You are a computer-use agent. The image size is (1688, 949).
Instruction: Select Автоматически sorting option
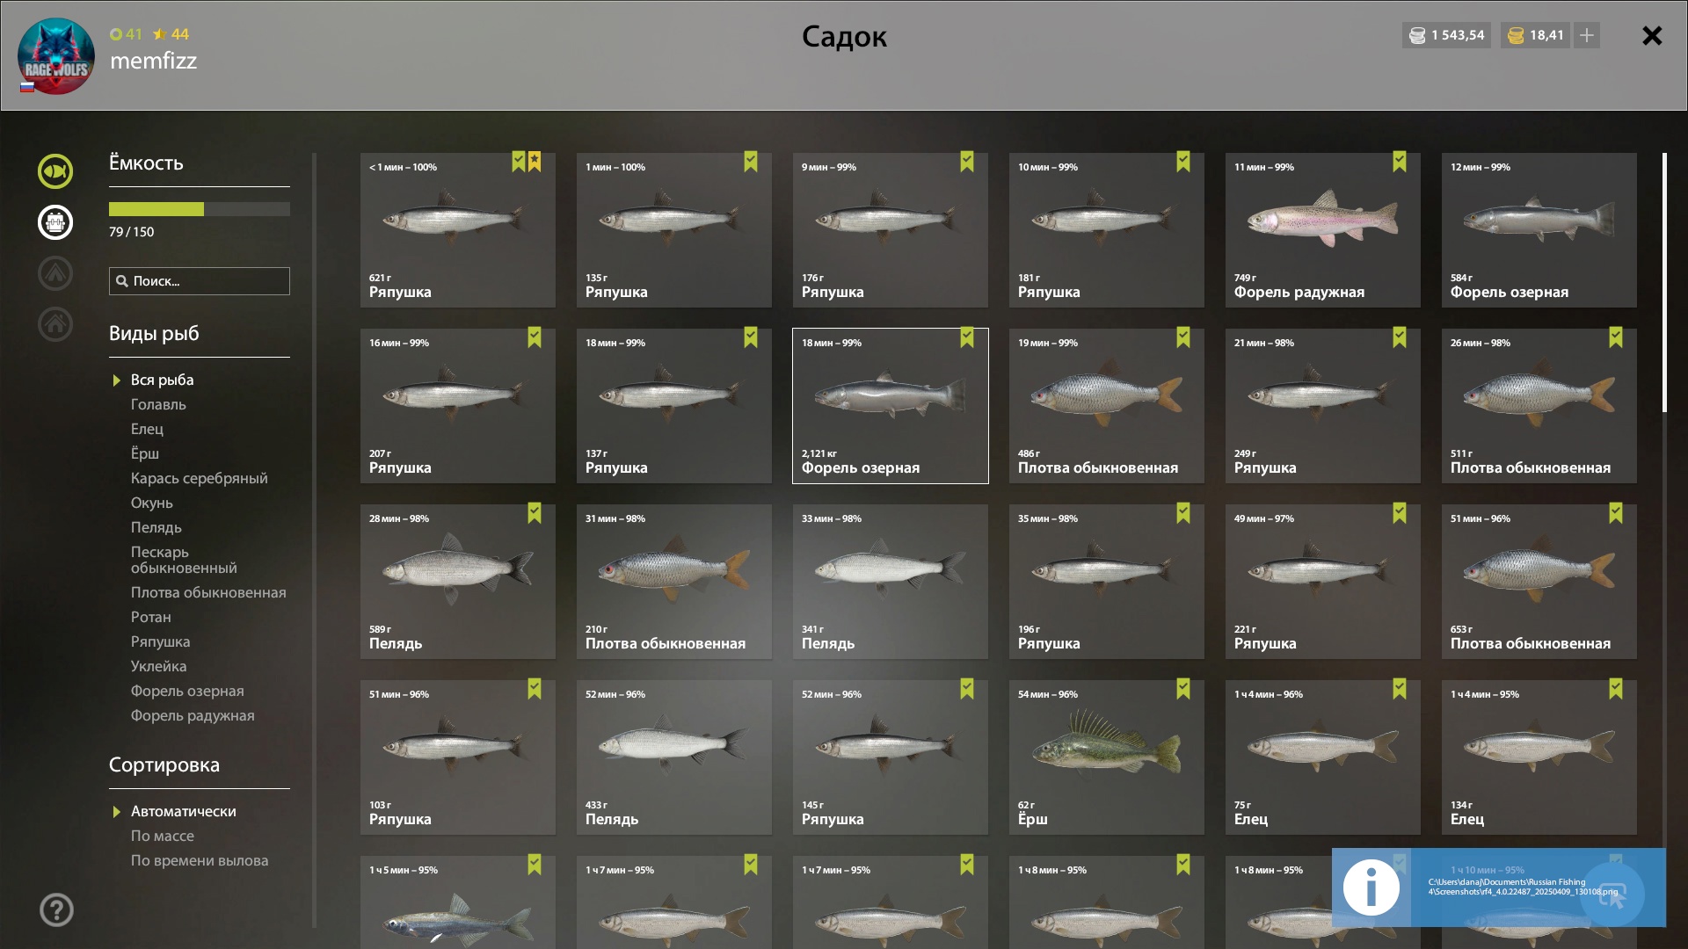click(184, 811)
